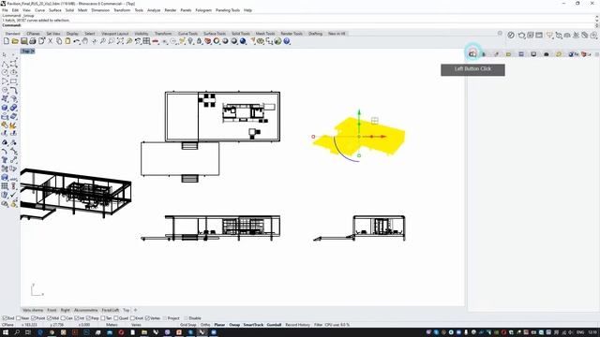Viewport: 600px width, 337px height.
Task: Click the Zoom Extents icon
Action: (x=120, y=41)
